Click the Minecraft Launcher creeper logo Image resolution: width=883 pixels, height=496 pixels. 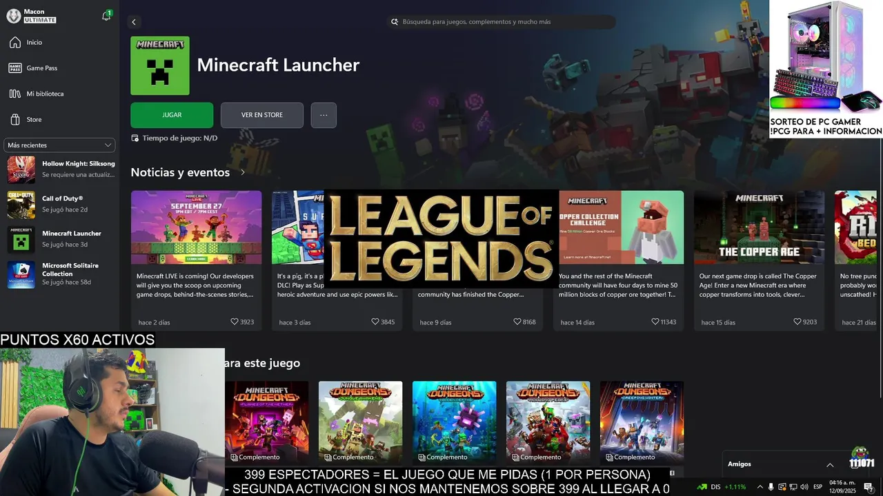[x=160, y=65]
